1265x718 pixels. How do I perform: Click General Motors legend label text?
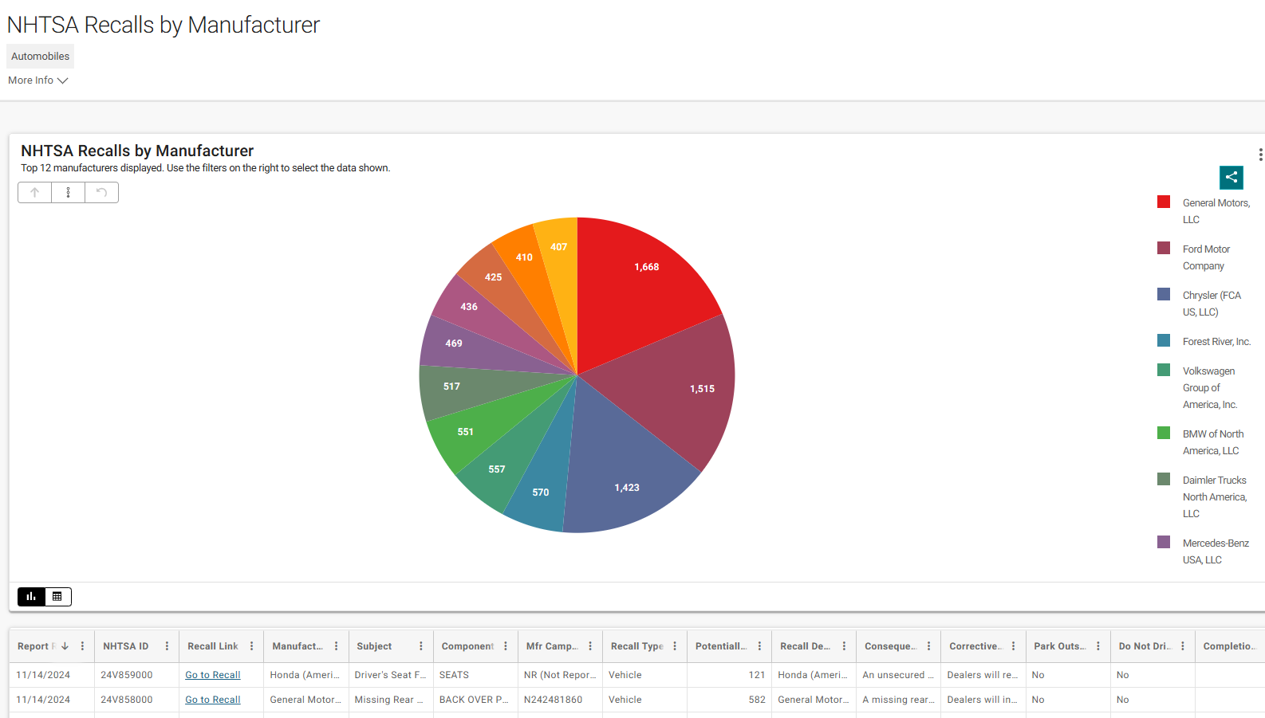(x=1216, y=211)
